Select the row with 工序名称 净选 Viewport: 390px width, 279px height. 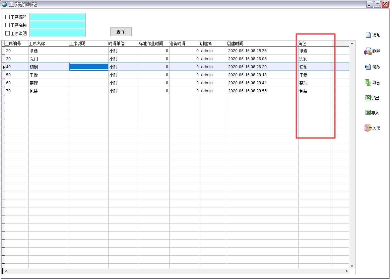coord(34,51)
